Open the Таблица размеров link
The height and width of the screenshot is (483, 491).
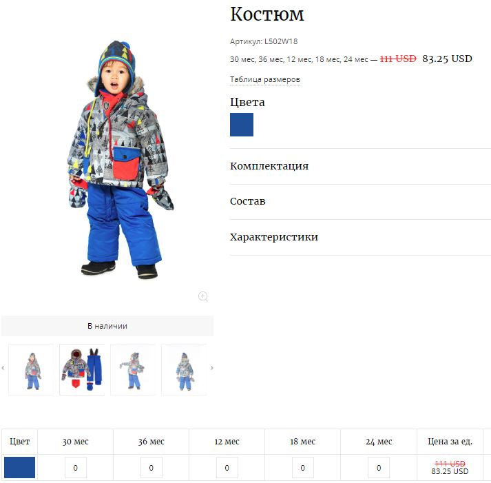[265, 79]
